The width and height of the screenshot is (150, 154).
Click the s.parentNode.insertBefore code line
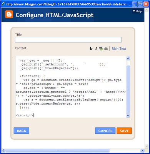click(x=48, y=104)
